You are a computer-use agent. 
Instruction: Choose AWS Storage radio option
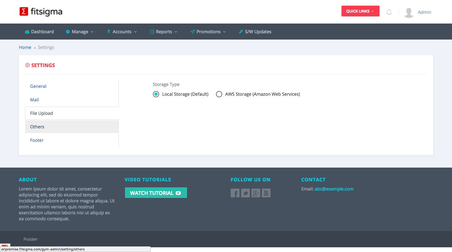(x=219, y=94)
